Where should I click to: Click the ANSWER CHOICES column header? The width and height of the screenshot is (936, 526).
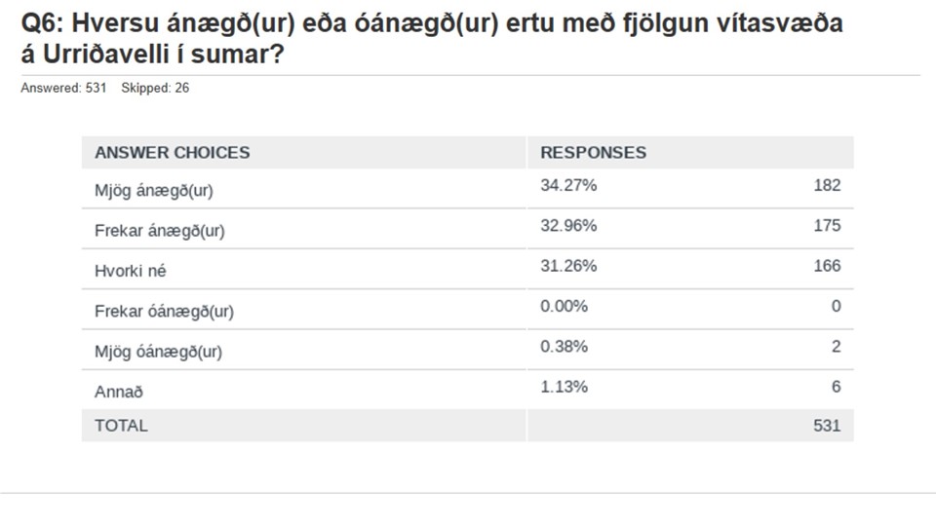pyautogui.click(x=173, y=153)
